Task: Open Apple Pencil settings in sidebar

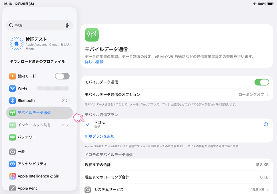Action: 29,188
